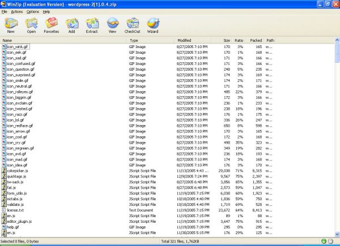Screen dimensions: 340x246
Task: Sort by the Packed column header
Action: pos(254,41)
